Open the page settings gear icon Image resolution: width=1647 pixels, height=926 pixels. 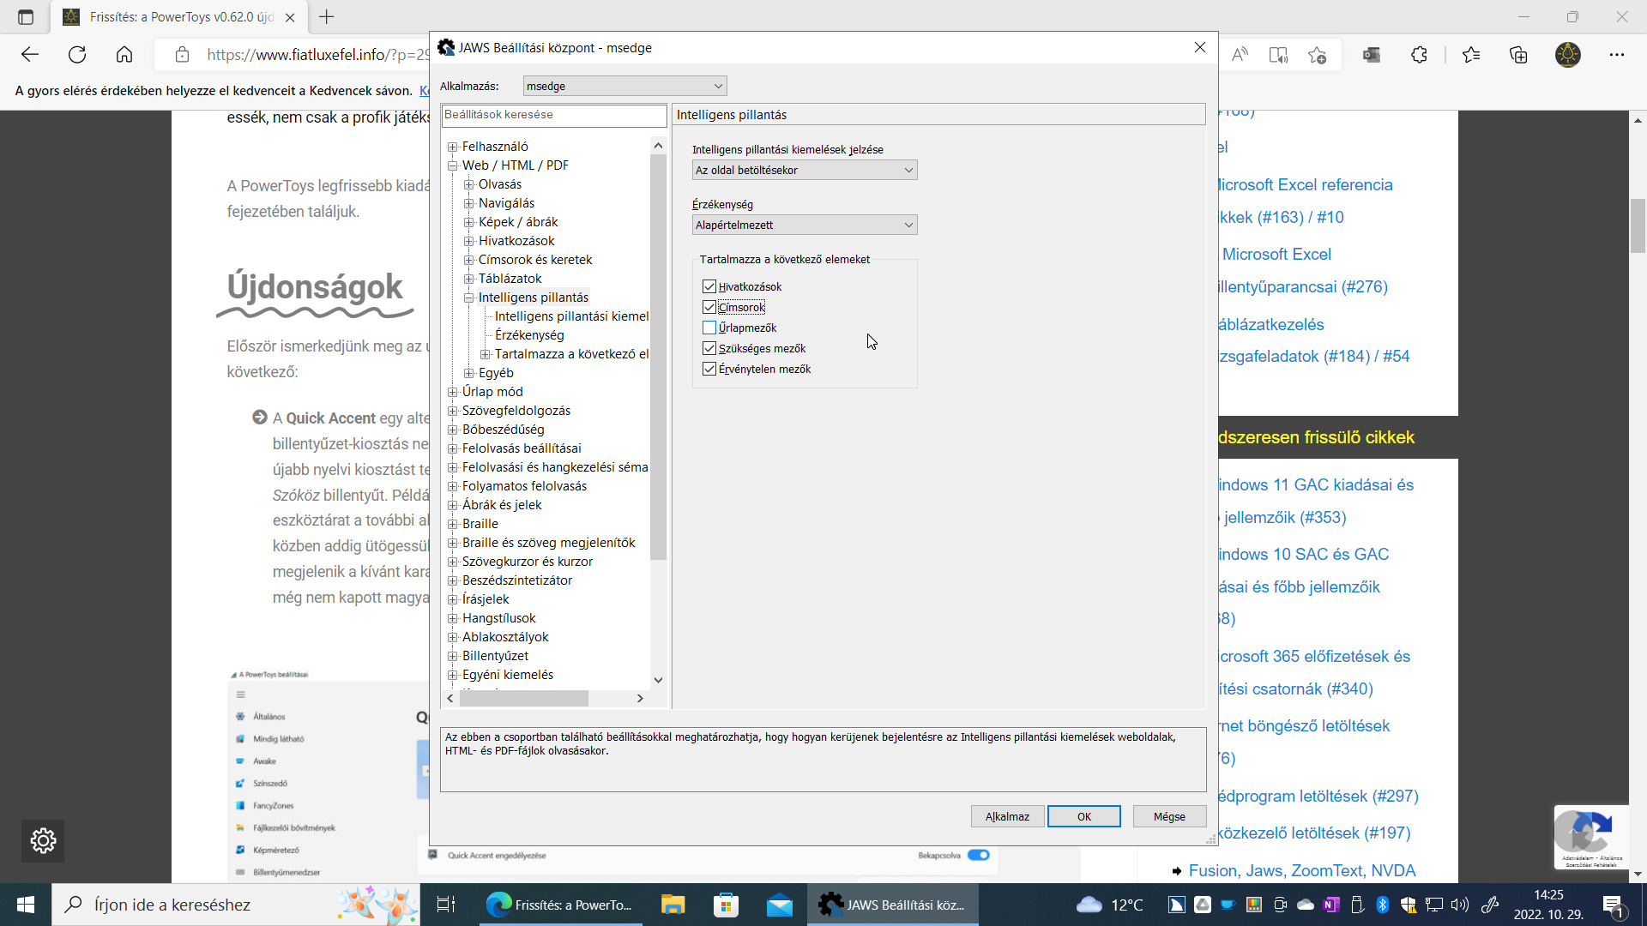[43, 840]
